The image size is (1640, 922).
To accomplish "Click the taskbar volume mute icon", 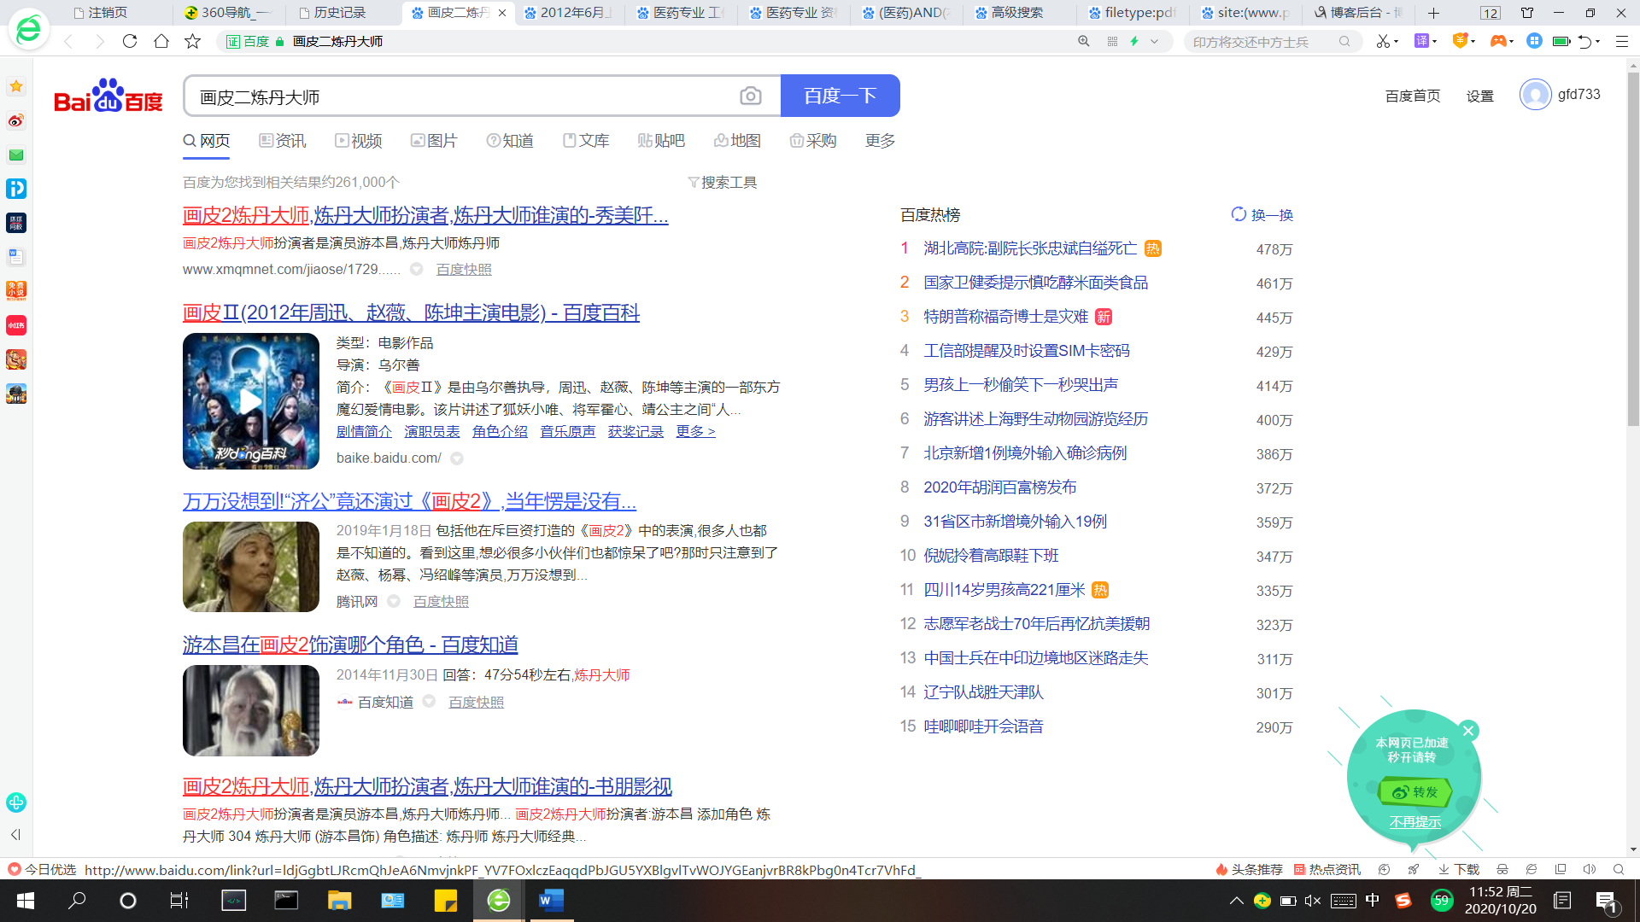I will pos(1313,901).
